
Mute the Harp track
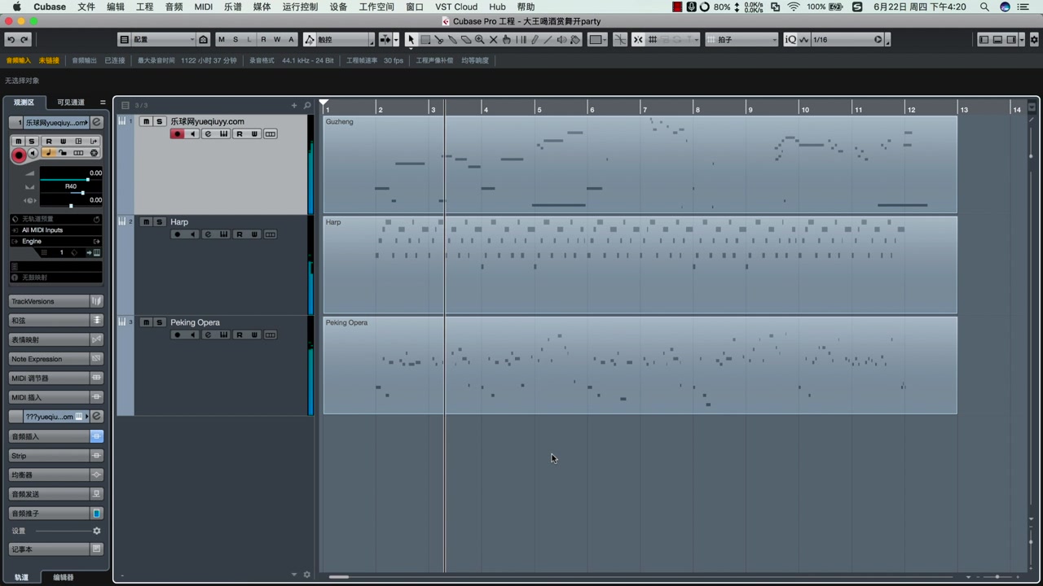click(x=146, y=221)
